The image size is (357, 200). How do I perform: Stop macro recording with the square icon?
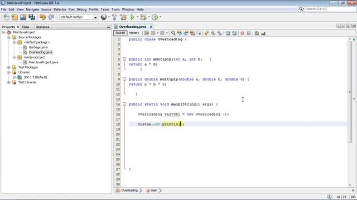249,33
